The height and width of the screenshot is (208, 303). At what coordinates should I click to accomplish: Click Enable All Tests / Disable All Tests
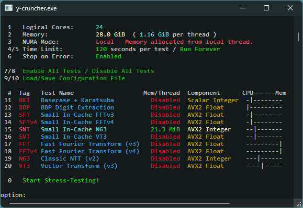coord(88,71)
